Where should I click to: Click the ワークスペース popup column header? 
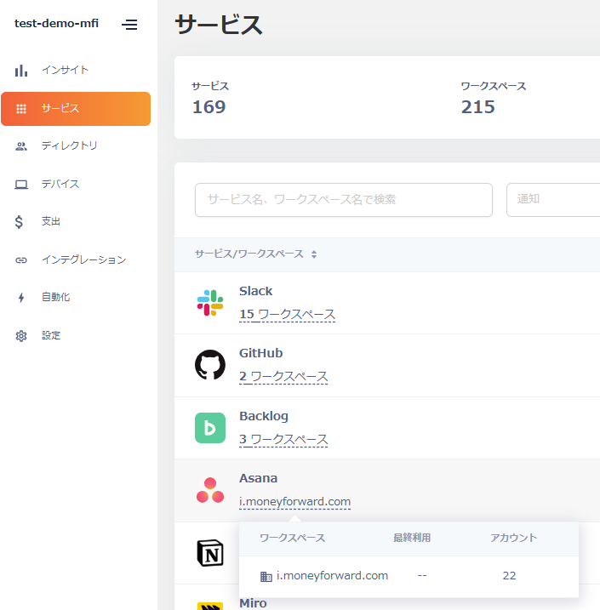click(292, 539)
